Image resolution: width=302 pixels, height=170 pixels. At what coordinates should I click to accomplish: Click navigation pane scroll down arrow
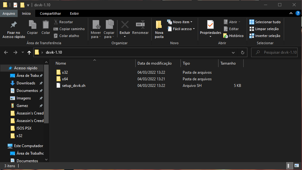tap(46, 160)
